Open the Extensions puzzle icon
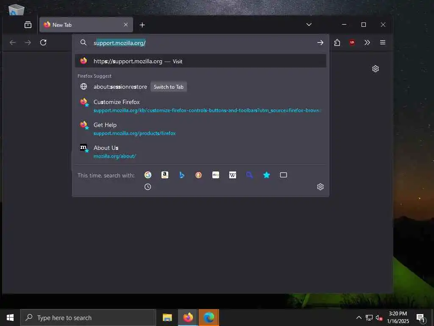Screen dimensions: 434x326 pos(337,42)
